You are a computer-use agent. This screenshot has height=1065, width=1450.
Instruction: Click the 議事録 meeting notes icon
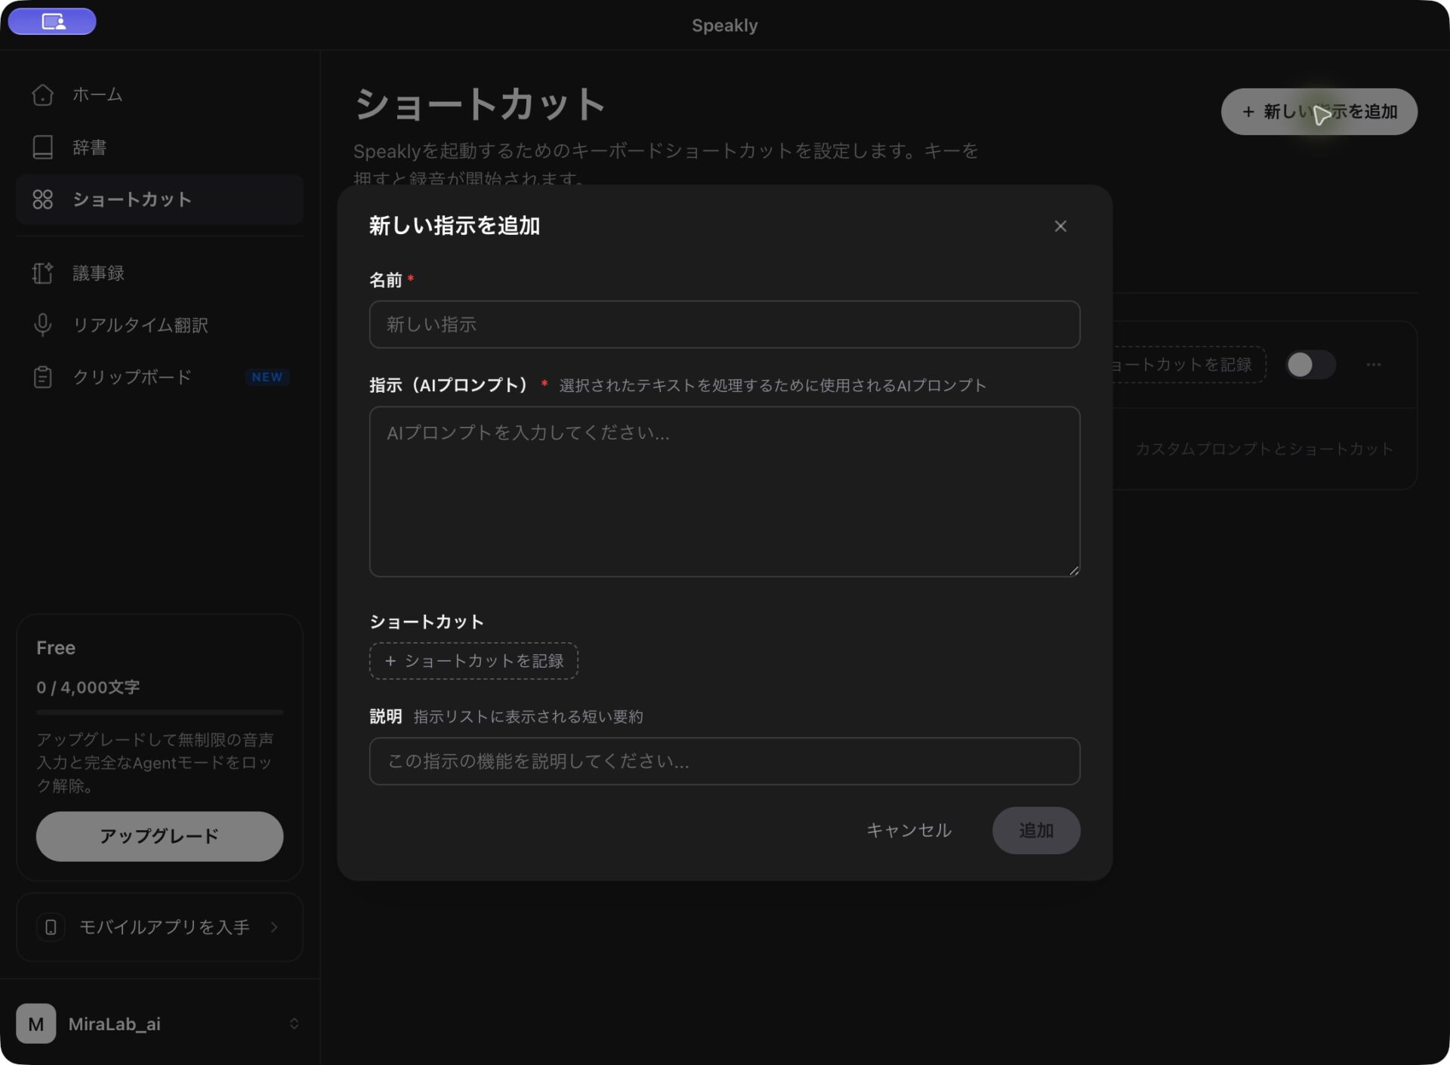pos(42,273)
